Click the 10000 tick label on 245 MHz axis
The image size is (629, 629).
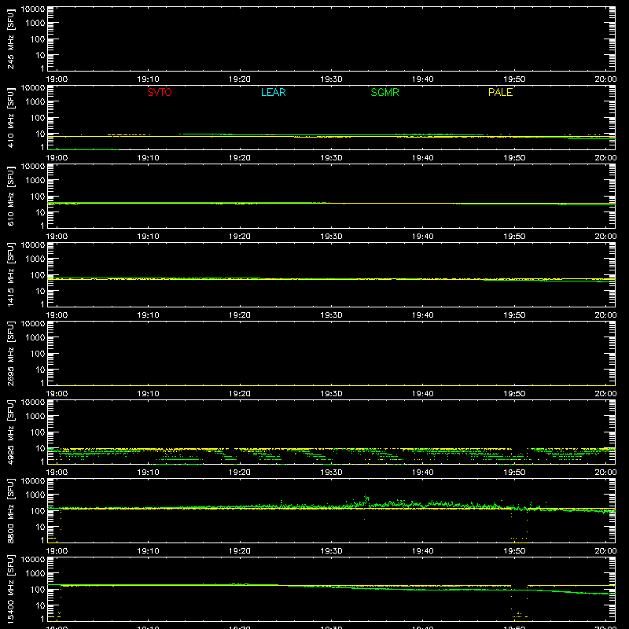33,9
